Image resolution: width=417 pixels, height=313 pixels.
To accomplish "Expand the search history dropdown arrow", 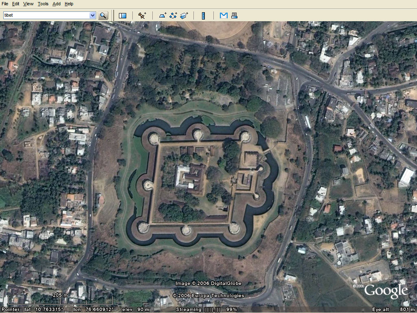I will [x=92, y=15].
